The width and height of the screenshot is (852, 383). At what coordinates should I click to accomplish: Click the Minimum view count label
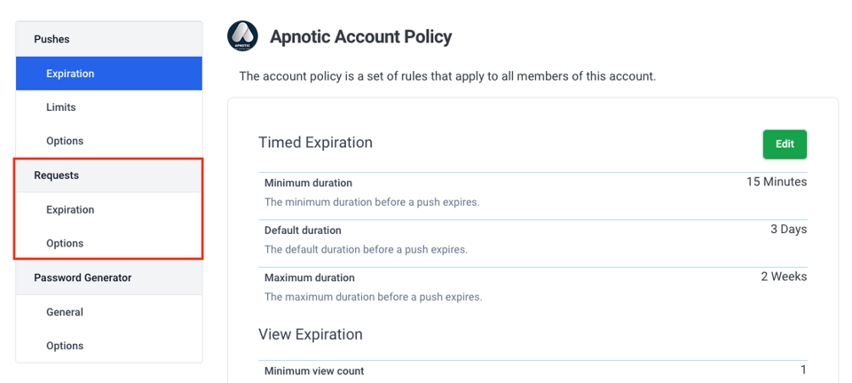pos(314,371)
